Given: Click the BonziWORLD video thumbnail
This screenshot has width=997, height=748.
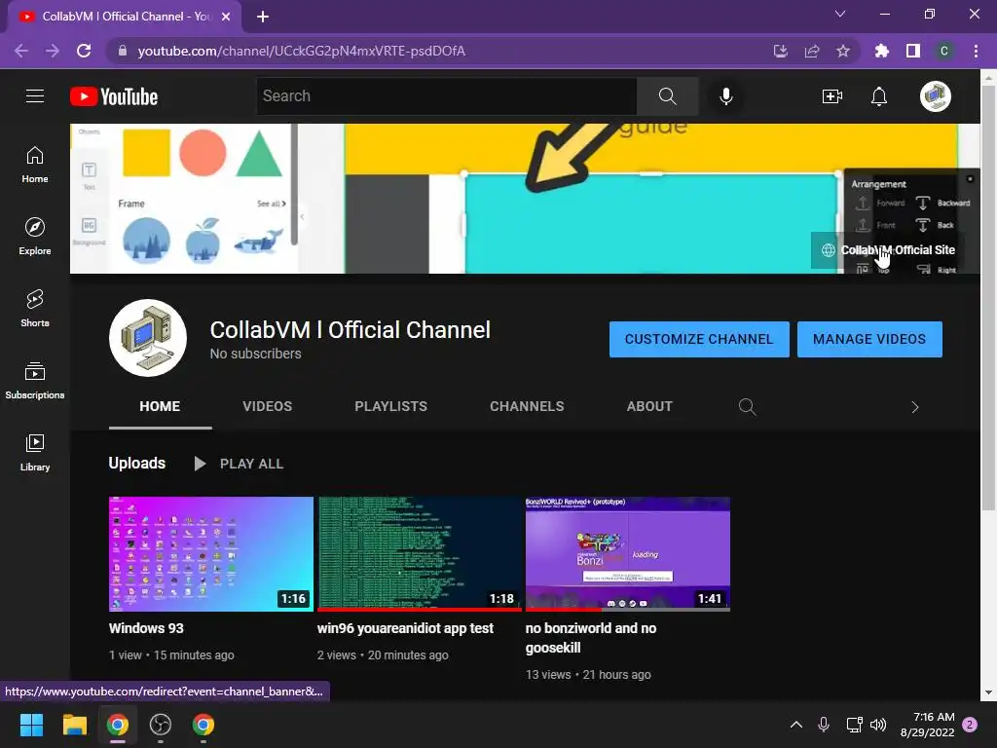Looking at the screenshot, I should (x=628, y=554).
